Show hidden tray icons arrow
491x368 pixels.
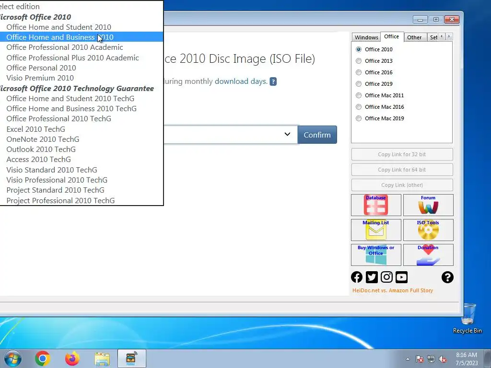pos(408,359)
